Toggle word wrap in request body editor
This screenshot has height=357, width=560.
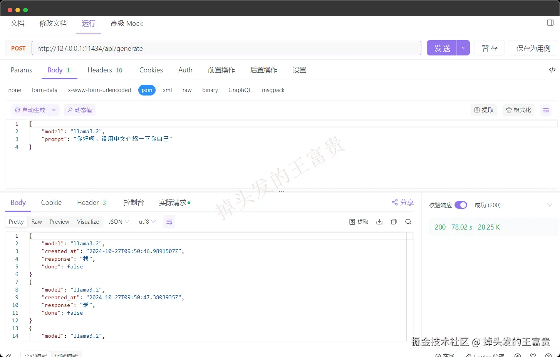pos(546,110)
